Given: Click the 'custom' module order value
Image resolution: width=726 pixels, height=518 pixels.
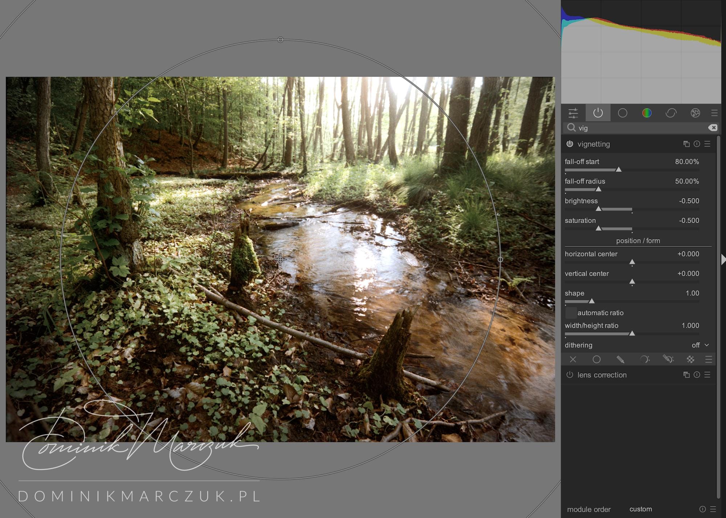Looking at the screenshot, I should pos(641,509).
